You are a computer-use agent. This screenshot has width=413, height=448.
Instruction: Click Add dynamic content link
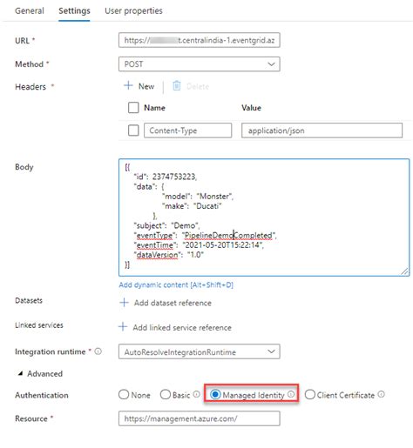(x=176, y=284)
